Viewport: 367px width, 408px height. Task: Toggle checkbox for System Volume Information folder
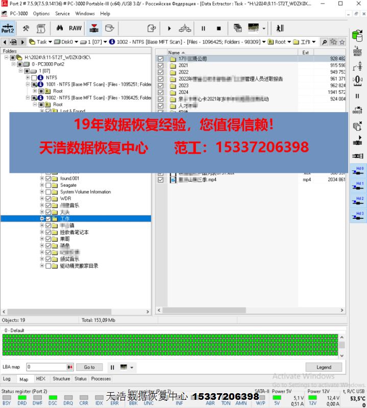pyautogui.click(x=48, y=192)
